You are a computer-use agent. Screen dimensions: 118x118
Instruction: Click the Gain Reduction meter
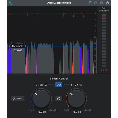click(104, 40)
